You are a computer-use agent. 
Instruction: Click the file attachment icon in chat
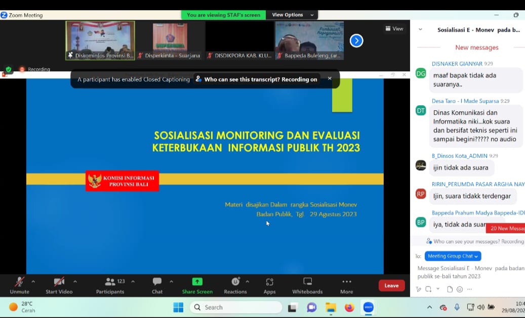450,289
